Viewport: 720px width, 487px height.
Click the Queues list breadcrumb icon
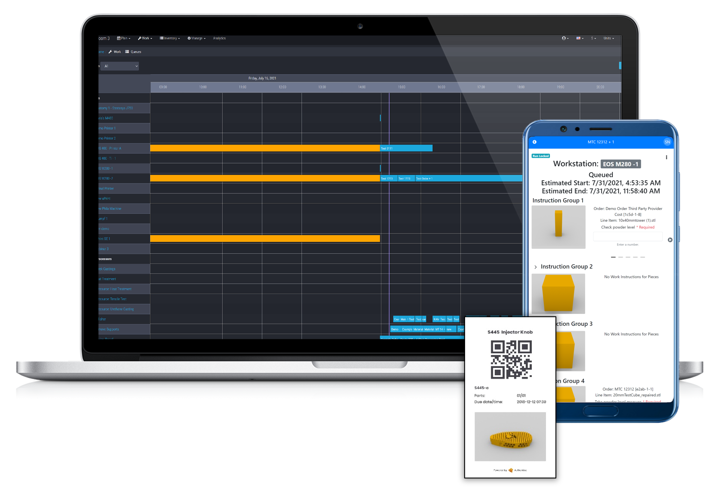point(127,52)
